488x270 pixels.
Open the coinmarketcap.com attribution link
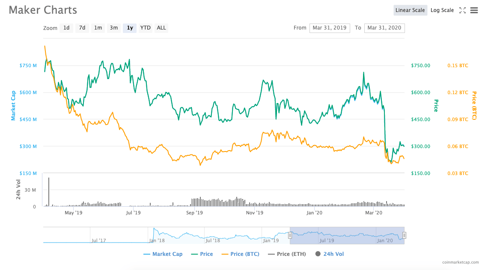point(461,262)
